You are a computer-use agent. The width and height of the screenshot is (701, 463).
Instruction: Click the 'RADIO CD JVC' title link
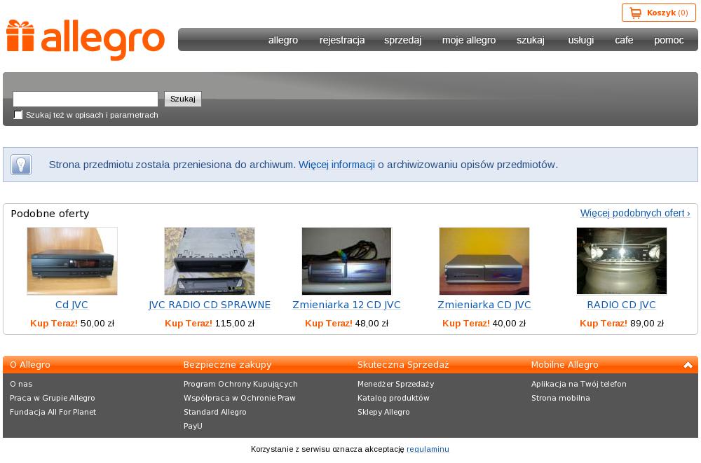[621, 305]
